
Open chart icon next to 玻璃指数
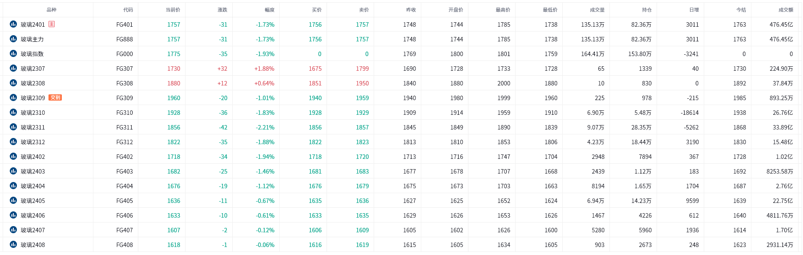click(x=13, y=53)
